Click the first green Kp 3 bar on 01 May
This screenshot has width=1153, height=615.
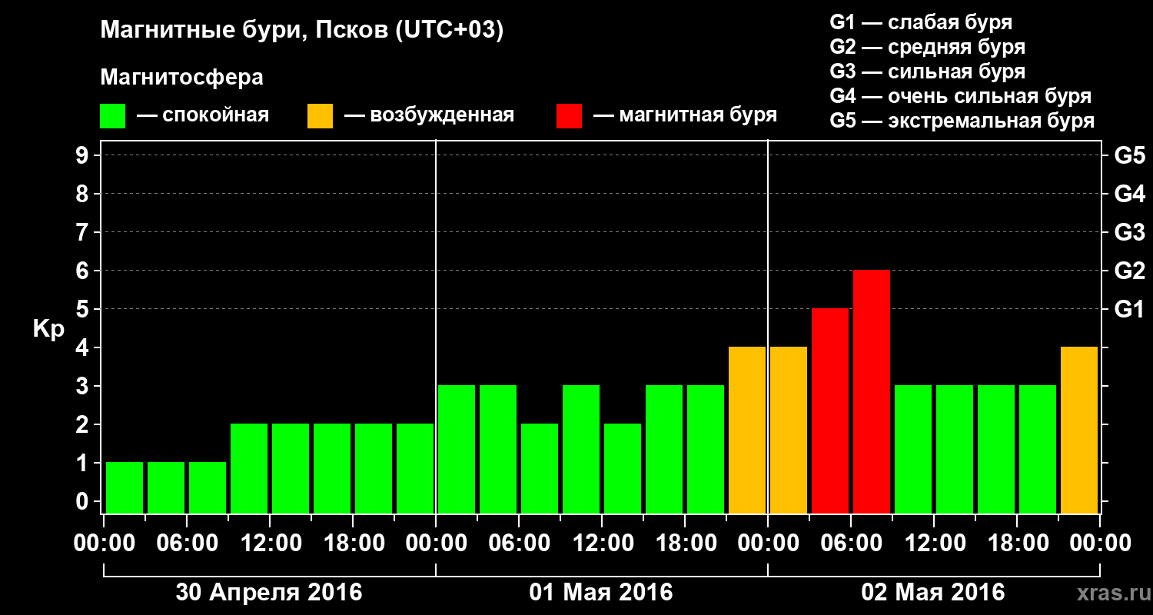tap(457, 450)
